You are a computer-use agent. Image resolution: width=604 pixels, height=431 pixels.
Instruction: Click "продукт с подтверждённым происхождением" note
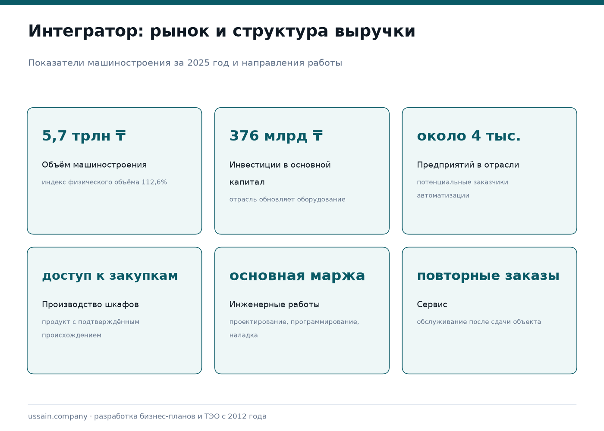pyautogui.click(x=91, y=328)
